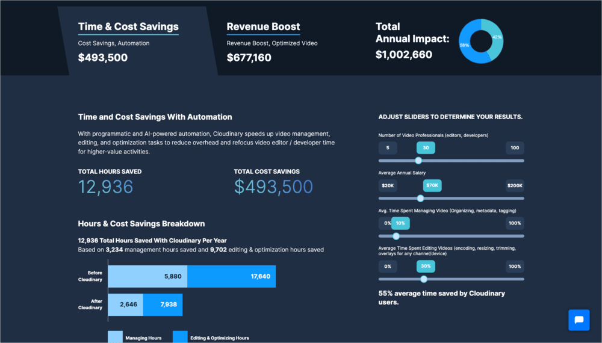Click the $677,160 revenue boost amount

tap(249, 58)
